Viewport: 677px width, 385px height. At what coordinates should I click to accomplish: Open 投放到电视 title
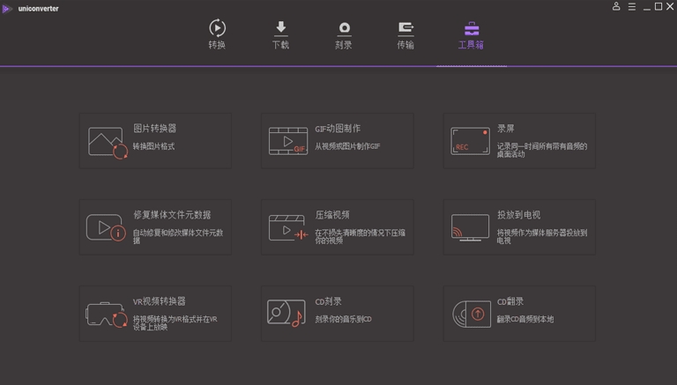coord(518,214)
